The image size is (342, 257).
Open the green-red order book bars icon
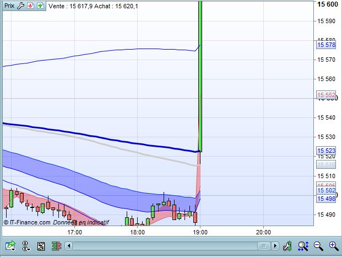56,246
